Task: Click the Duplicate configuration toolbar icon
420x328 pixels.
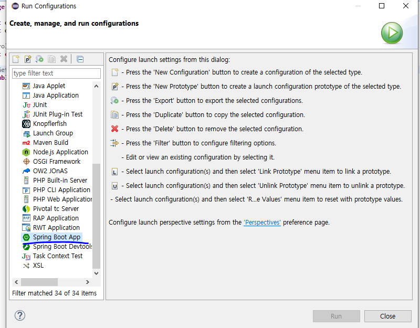Action: (51, 59)
